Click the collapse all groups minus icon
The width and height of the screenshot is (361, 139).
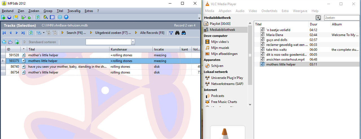[55, 33]
